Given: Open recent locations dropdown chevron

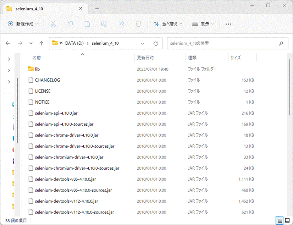Looking at the screenshot, I should (x=31, y=43).
